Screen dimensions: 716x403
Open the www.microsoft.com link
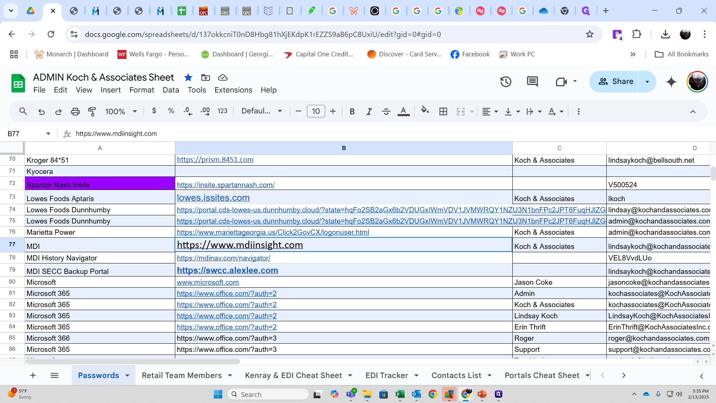tap(208, 282)
